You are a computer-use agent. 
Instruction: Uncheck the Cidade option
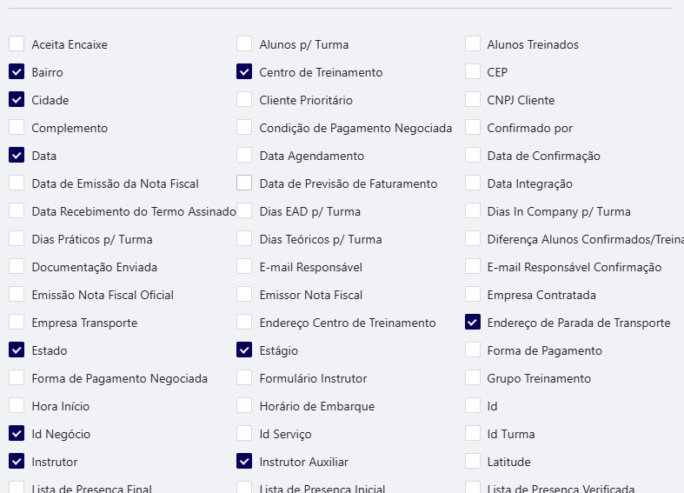17,100
